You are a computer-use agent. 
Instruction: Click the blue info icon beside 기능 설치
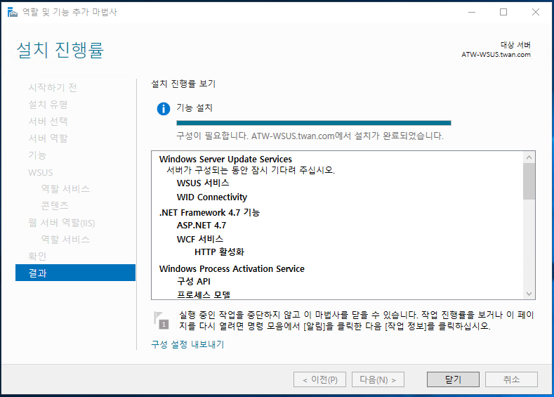[163, 108]
